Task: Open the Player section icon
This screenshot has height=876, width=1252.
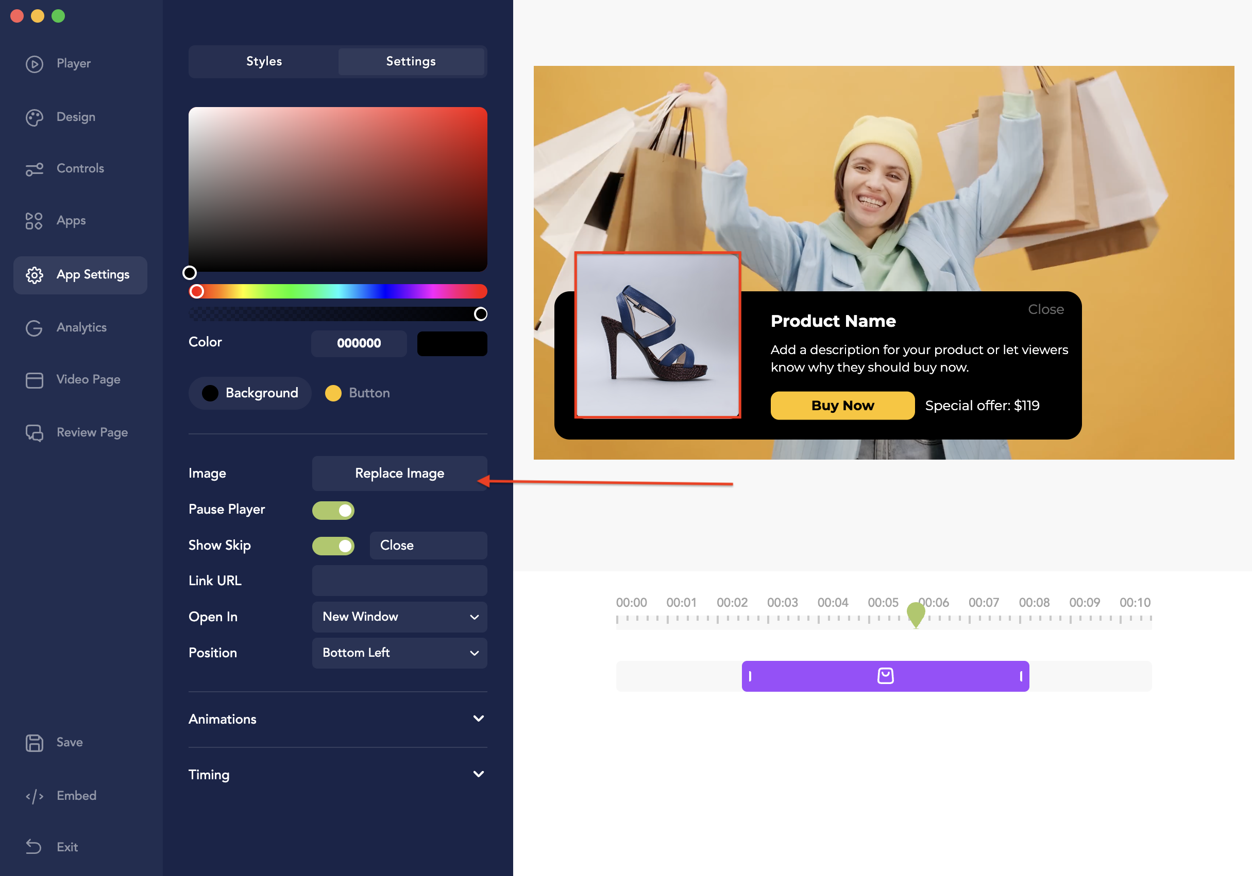Action: click(x=35, y=64)
